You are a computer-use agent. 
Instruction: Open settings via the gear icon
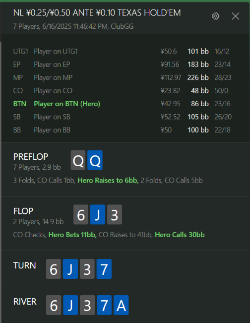216,16
